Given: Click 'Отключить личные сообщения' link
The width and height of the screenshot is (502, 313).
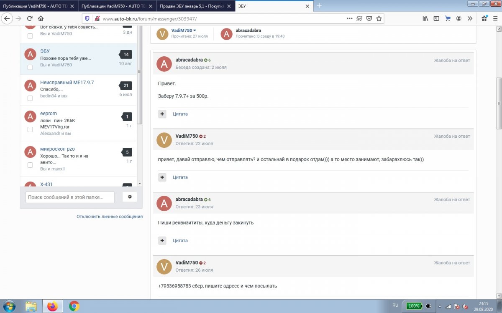Looking at the screenshot, I should click(x=110, y=217).
